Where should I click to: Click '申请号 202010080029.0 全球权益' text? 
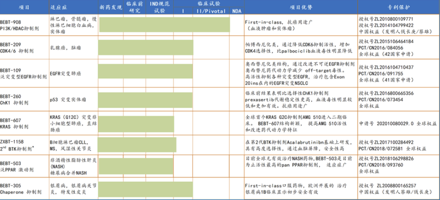[398, 124]
